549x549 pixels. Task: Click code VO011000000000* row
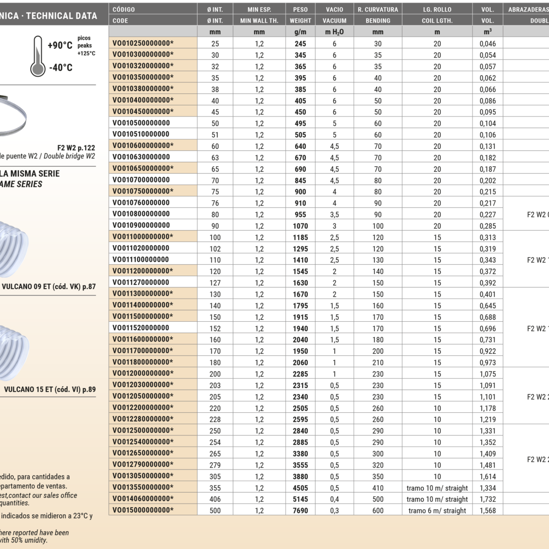click(143, 237)
